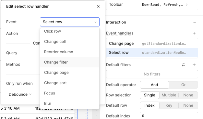Click the Default index input field
The image size is (203, 119).
click(169, 116)
